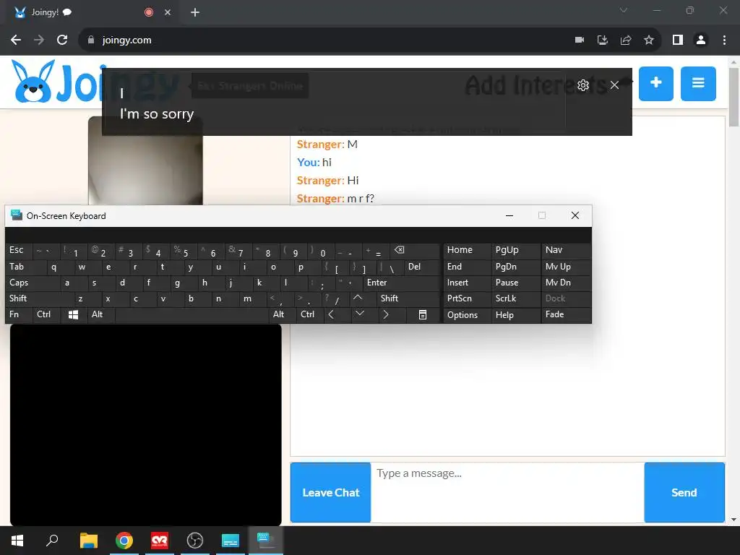The width and height of the screenshot is (740, 555).
Task: Open File Explorer from taskbar
Action: click(x=89, y=541)
